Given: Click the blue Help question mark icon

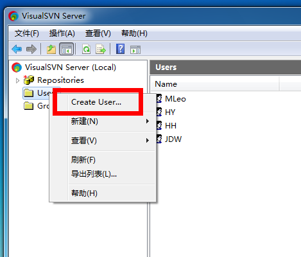Looking at the screenshot, I should click(121, 49).
